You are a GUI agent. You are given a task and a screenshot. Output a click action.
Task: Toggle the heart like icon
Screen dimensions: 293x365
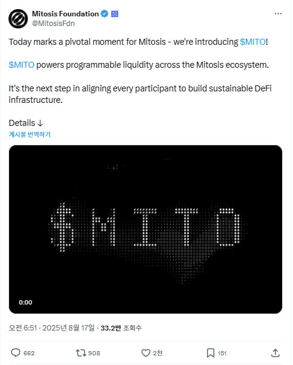click(146, 353)
